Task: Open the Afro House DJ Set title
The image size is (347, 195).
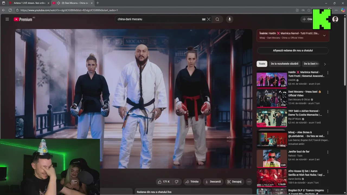Action: 306,173
